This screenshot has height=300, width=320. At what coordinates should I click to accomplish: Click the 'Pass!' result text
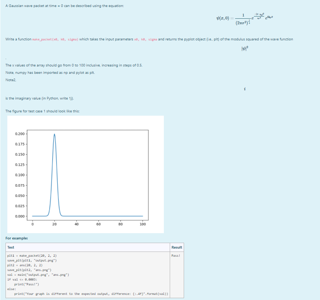click(x=176, y=256)
